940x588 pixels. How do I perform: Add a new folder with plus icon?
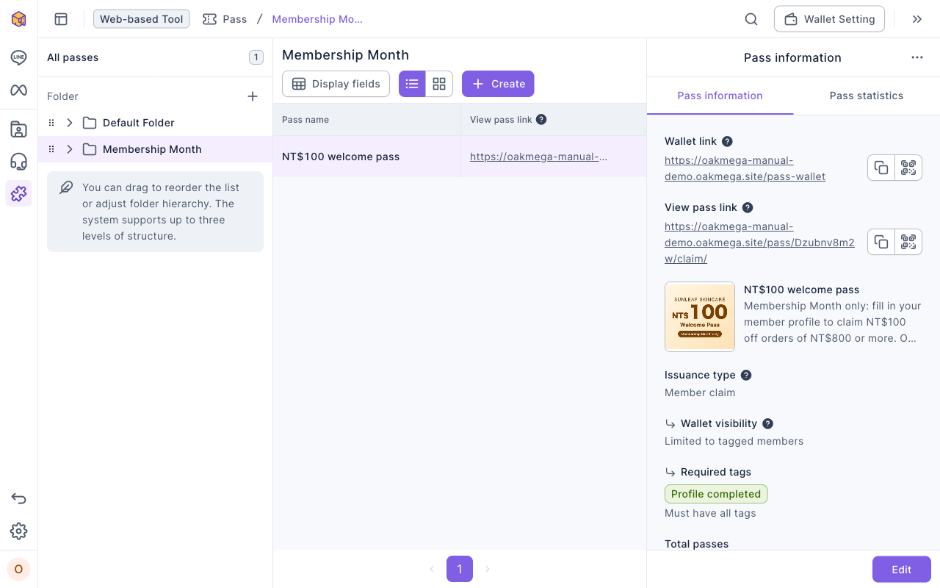(x=253, y=96)
